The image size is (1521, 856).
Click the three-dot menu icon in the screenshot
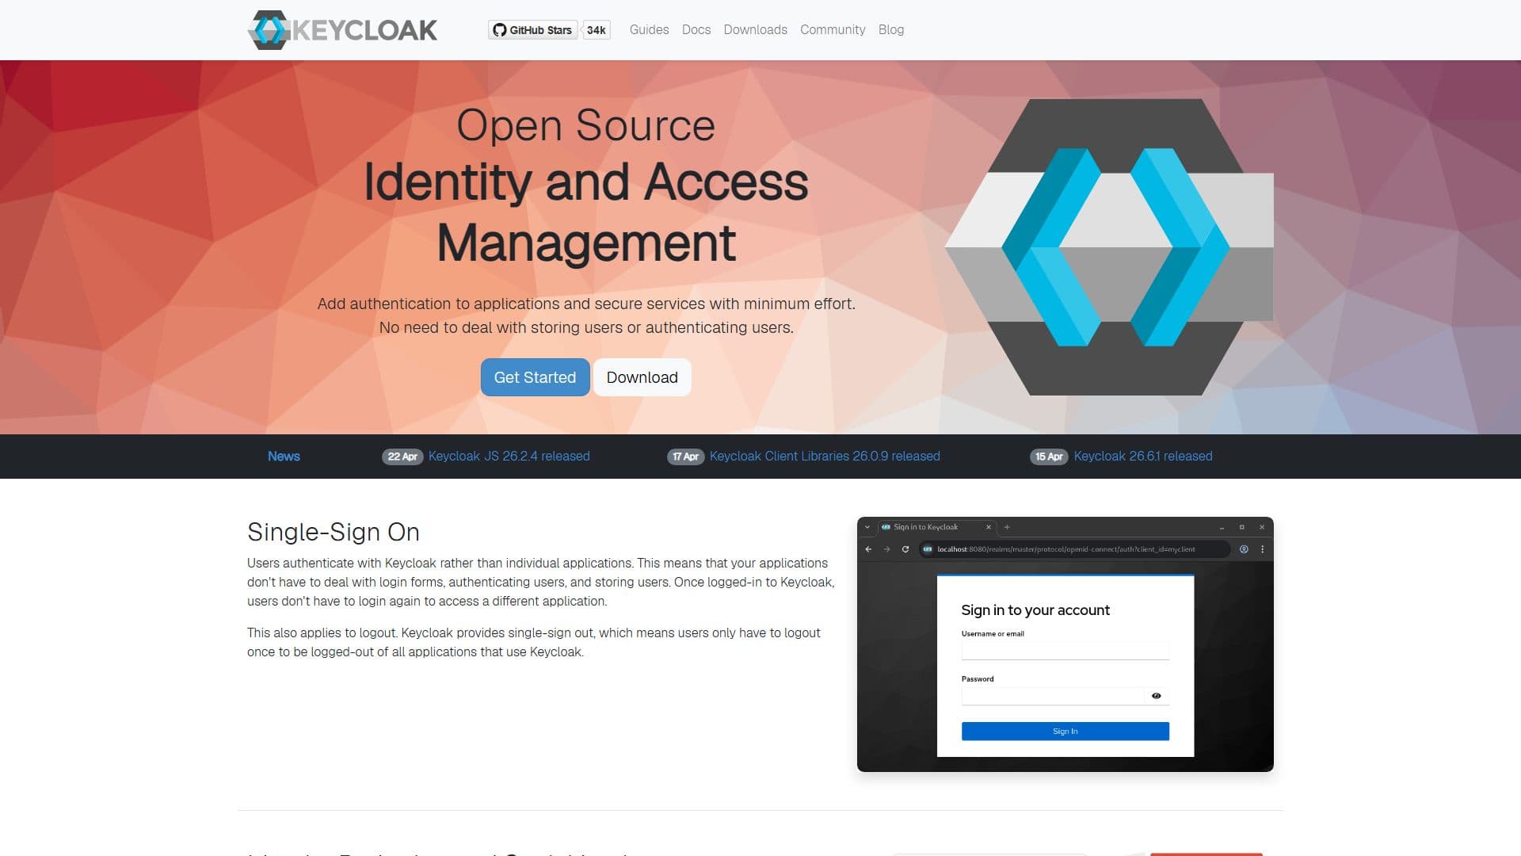1262,549
